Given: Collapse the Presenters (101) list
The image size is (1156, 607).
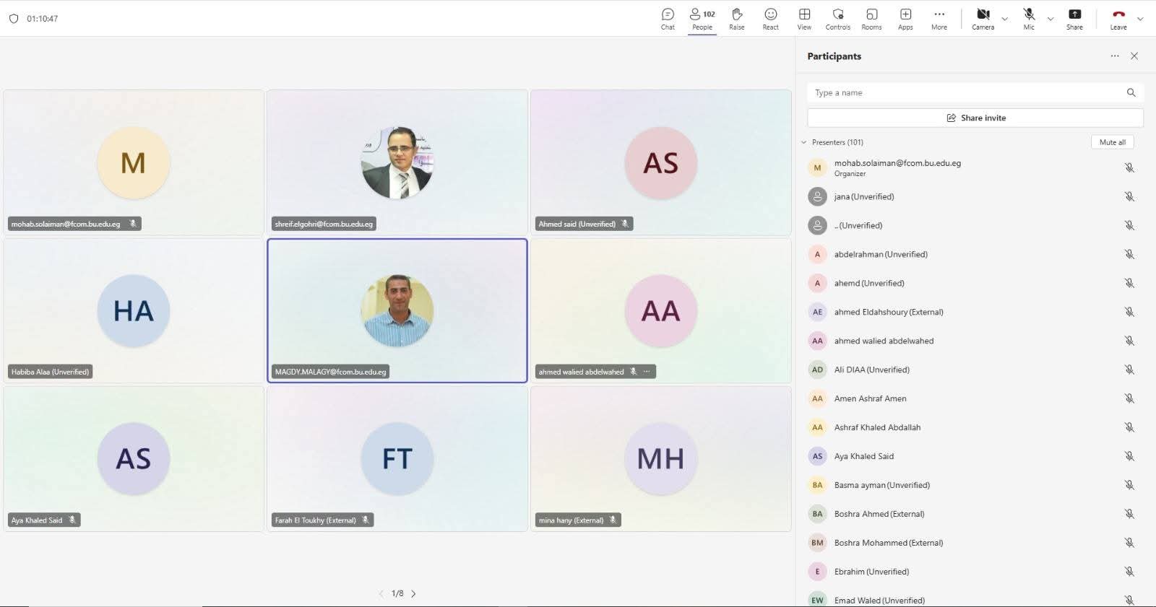Looking at the screenshot, I should click(x=804, y=142).
